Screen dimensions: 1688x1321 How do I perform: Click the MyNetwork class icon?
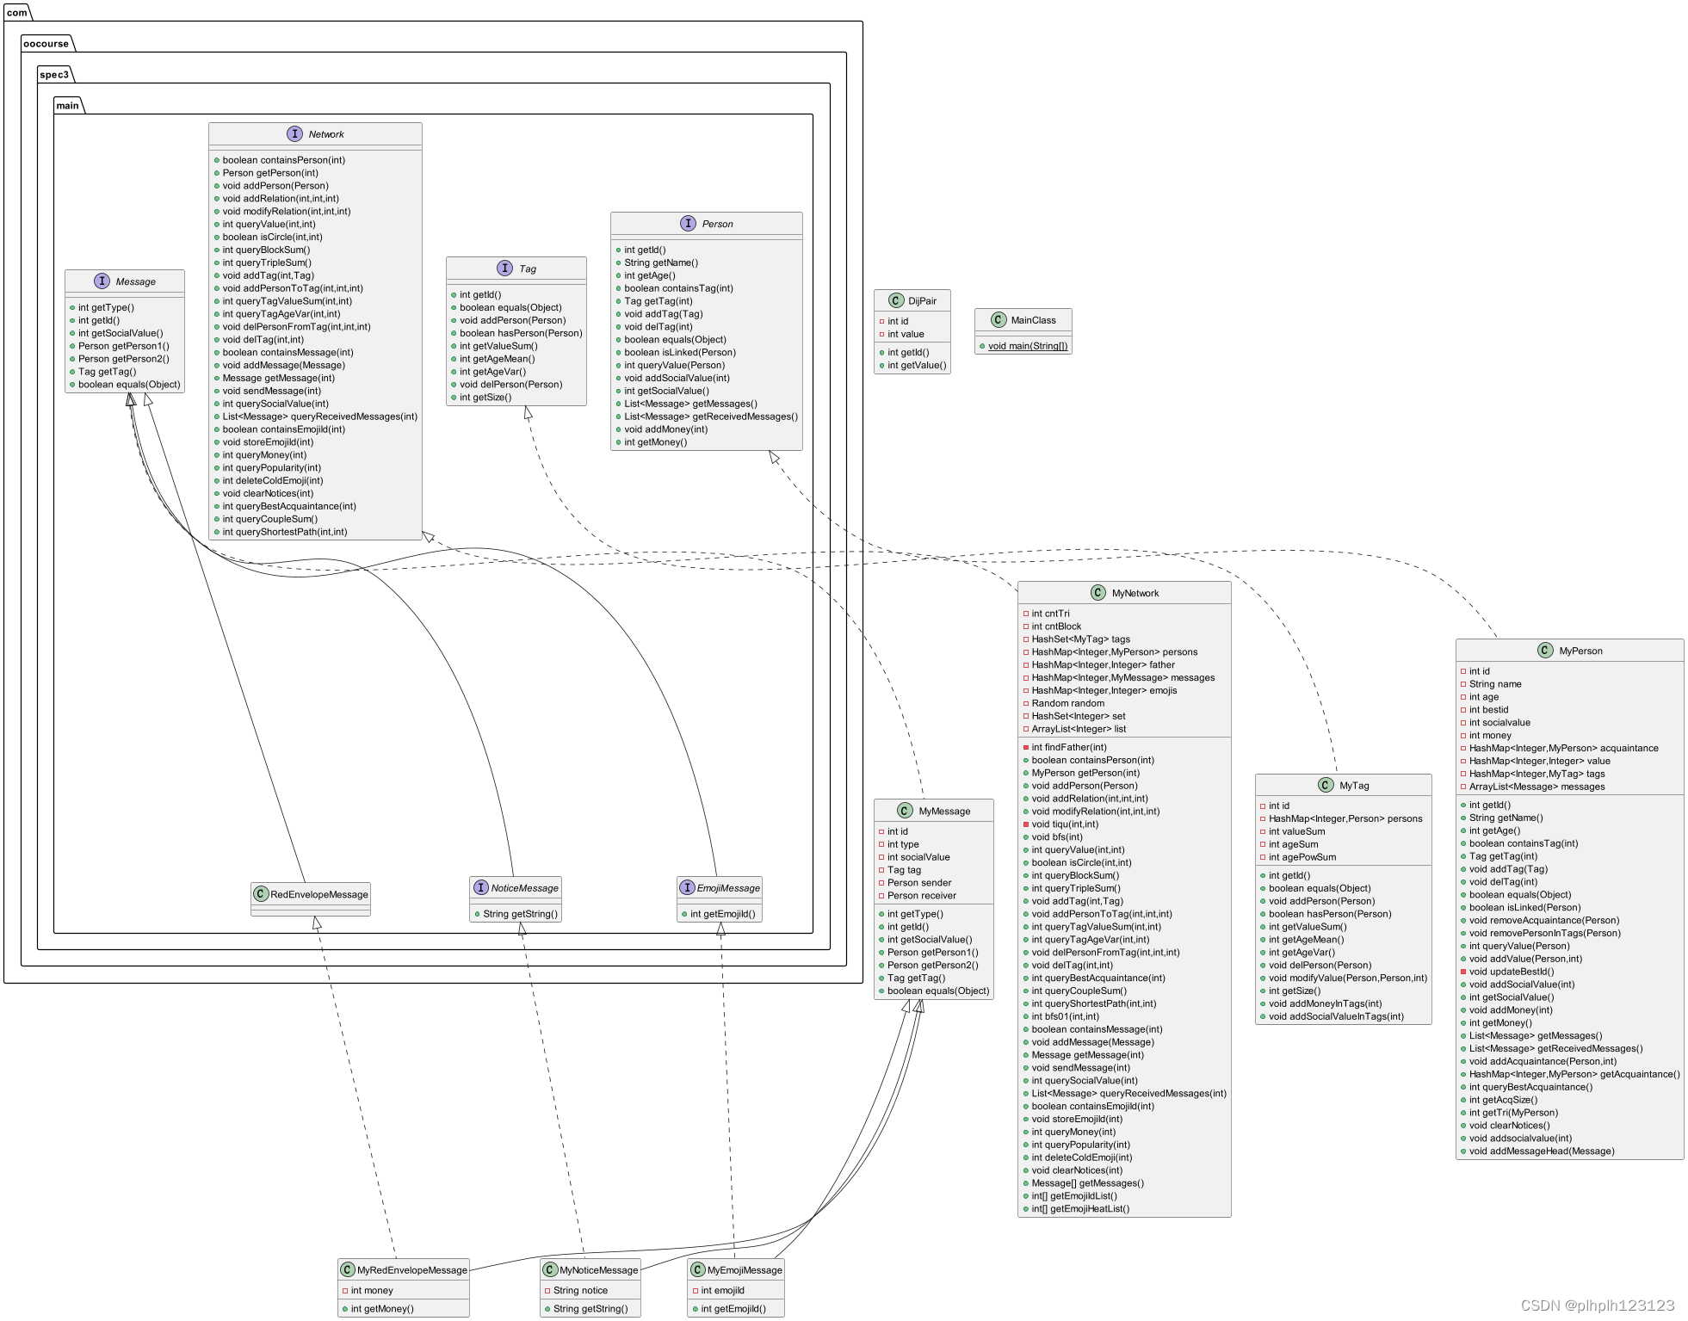1098,592
